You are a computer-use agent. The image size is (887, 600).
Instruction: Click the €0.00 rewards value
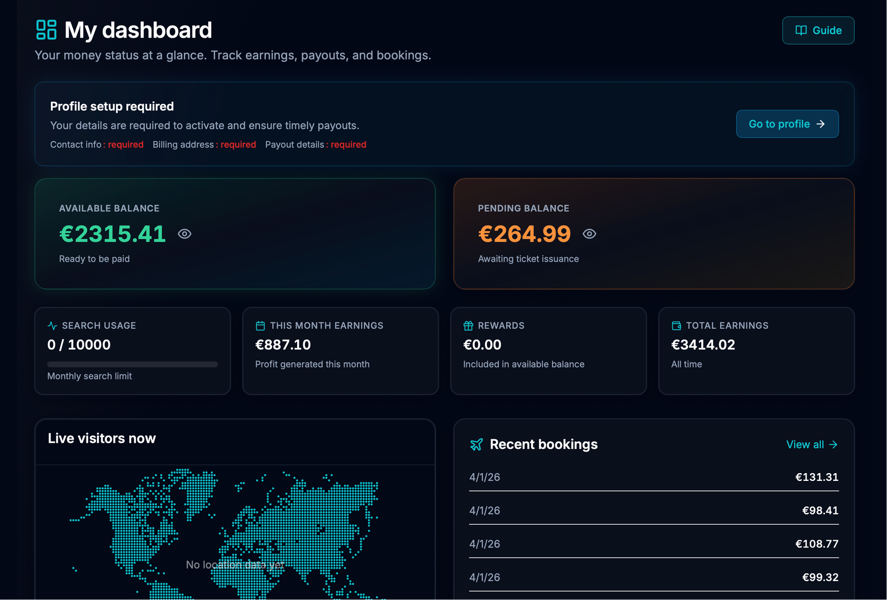pos(482,345)
